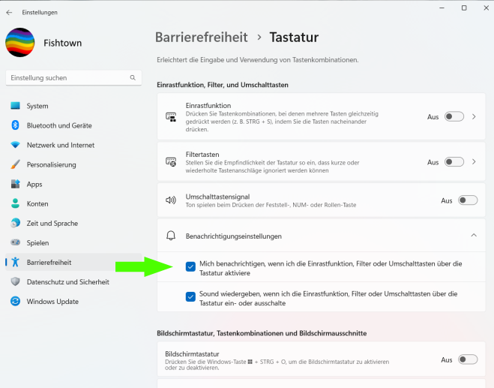Click the Filtertasten title text
Screen dimensions: 494x388
point(202,155)
